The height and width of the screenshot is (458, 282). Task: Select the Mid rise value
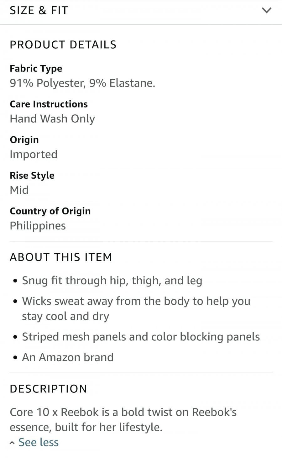pyautogui.click(x=19, y=190)
